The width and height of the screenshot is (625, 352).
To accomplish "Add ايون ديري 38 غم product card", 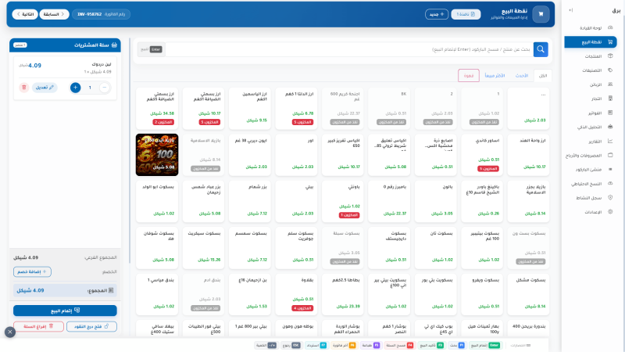I will 250,155.
